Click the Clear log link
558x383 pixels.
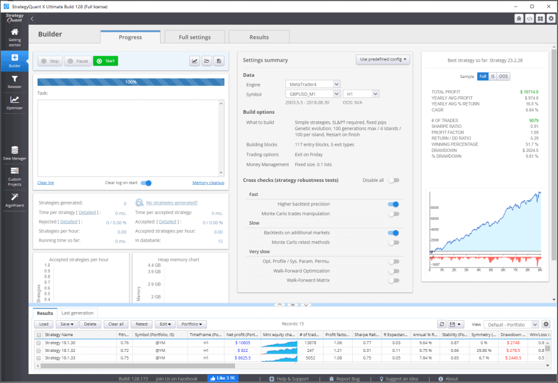[46, 183]
